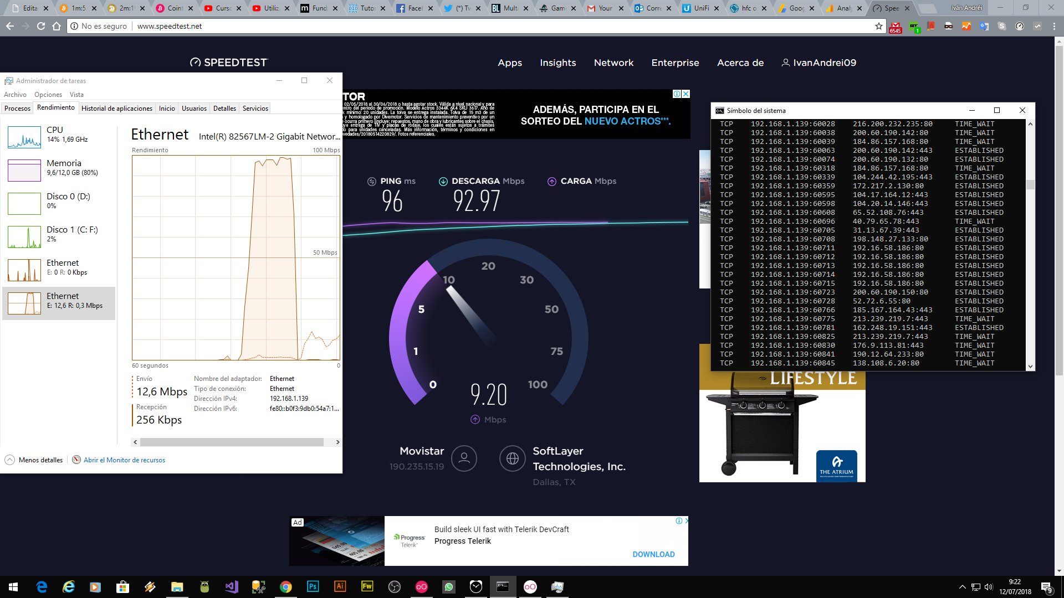Bookmark this page with the star icon
The image size is (1064, 598).
coord(879,26)
